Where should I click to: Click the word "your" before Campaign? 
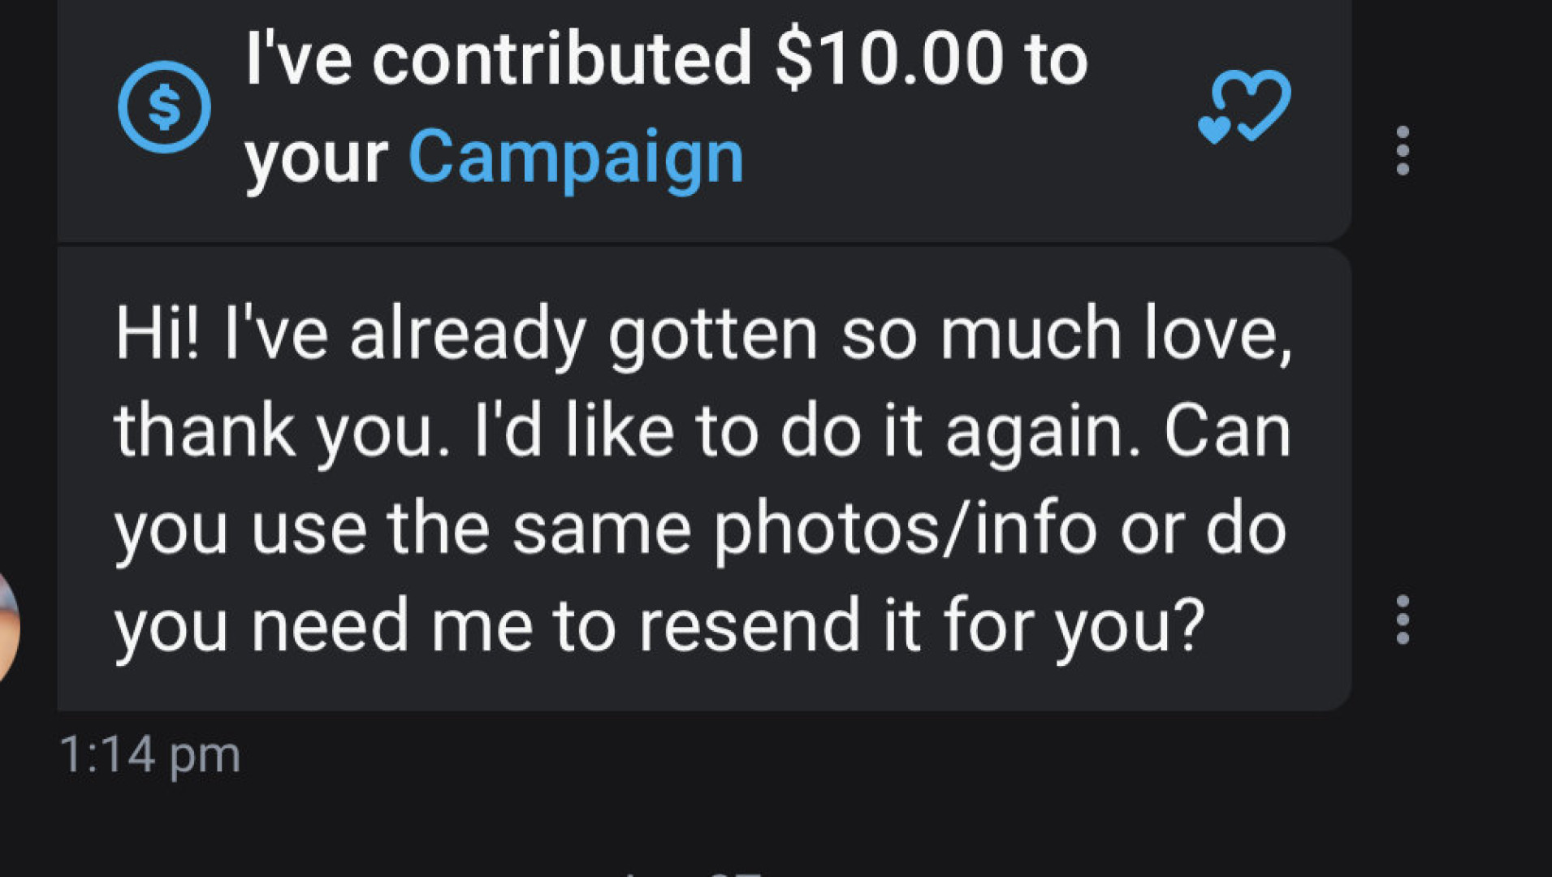click(x=317, y=158)
